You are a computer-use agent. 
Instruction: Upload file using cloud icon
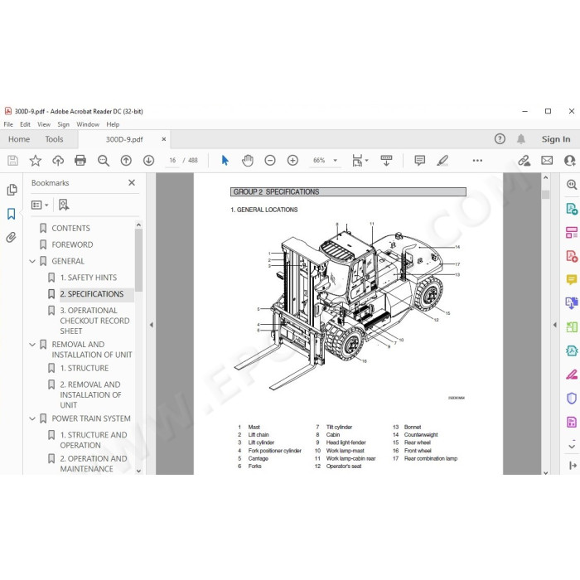tap(58, 160)
